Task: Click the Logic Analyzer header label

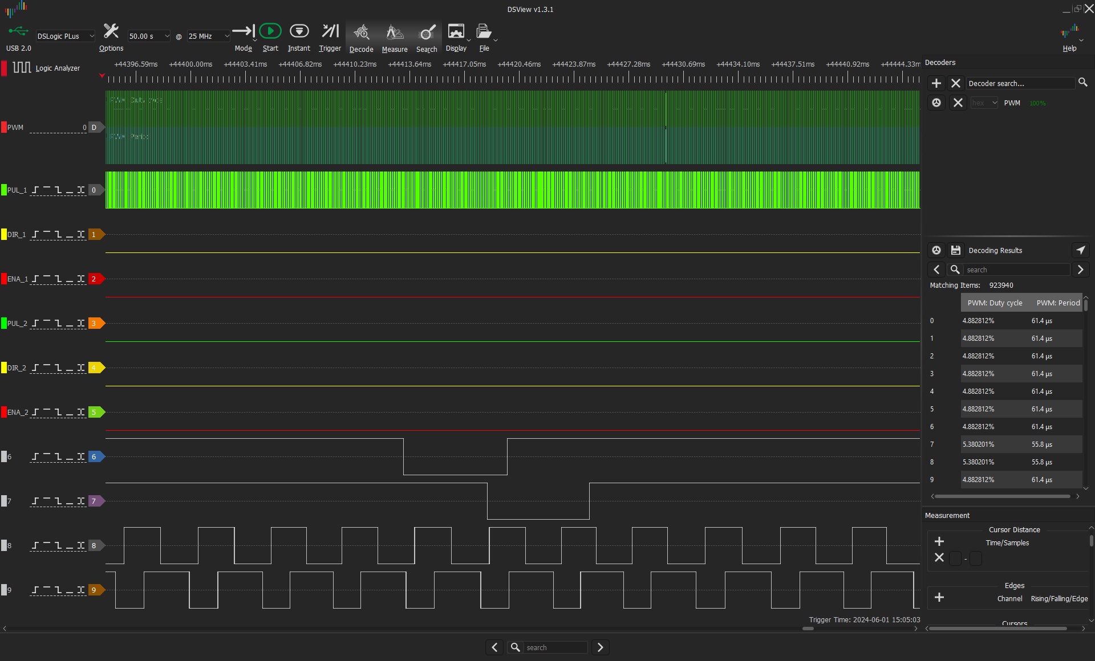Action: 58,68
